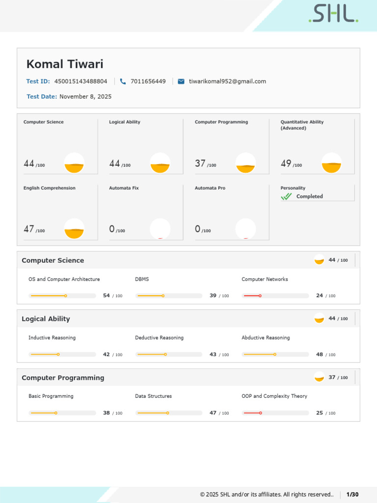Click the date November 8, 2025
377x503 pixels.
(85, 97)
